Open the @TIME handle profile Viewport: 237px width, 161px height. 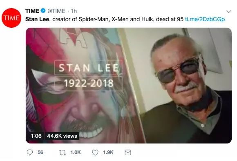[x=56, y=11]
